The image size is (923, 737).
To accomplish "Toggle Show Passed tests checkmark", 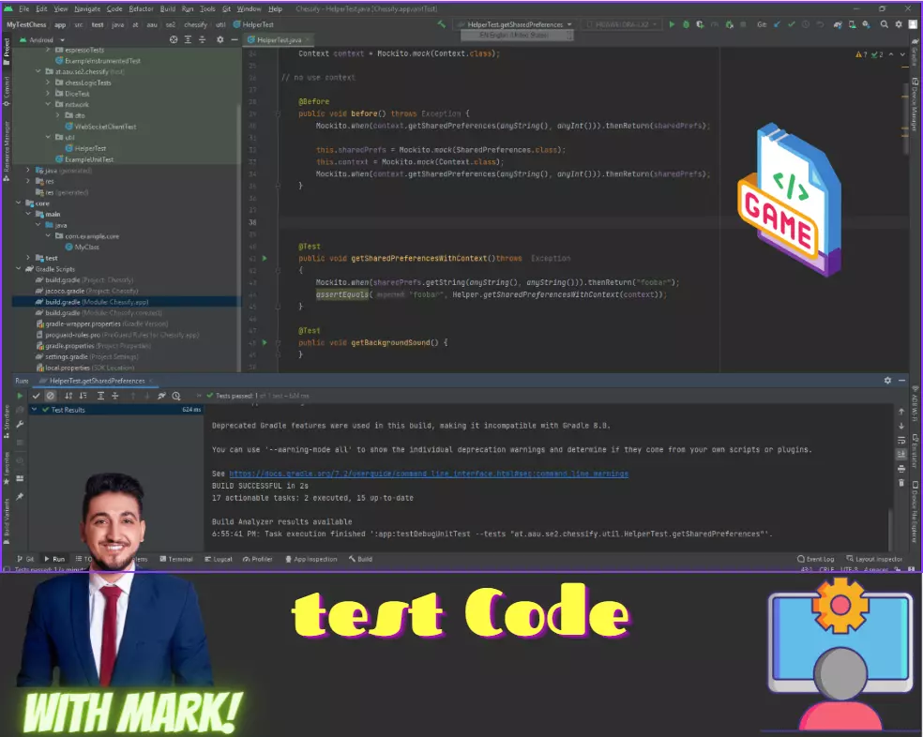I will coord(36,397).
